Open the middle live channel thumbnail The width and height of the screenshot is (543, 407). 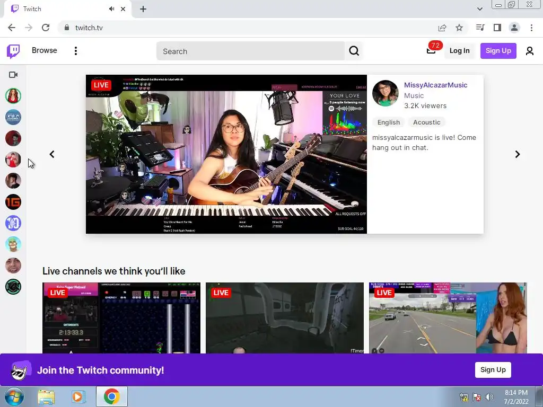285,318
